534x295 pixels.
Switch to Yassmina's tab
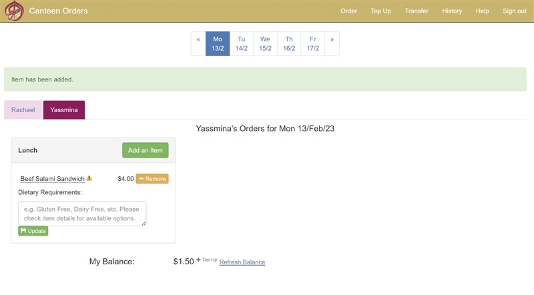tap(64, 109)
